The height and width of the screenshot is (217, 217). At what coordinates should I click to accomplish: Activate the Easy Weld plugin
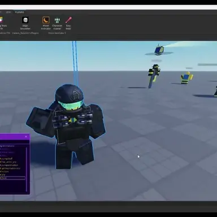click(x=68, y=23)
